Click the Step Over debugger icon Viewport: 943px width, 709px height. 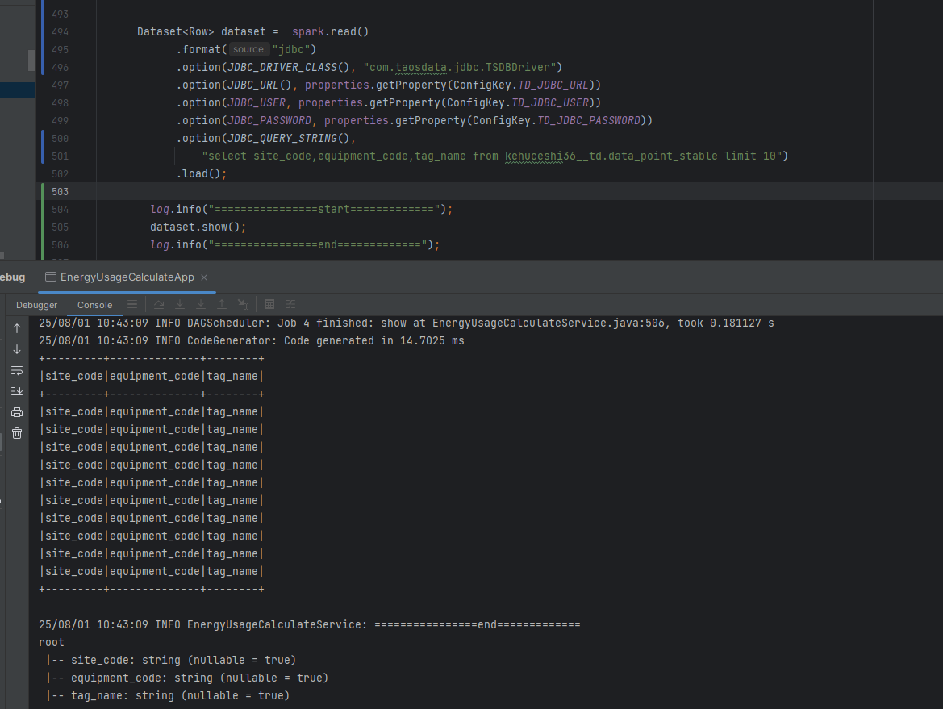tap(159, 305)
